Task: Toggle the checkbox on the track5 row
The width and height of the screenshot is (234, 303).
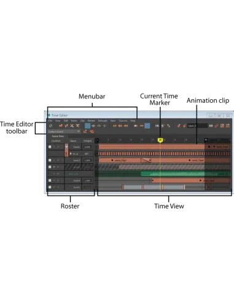Action: coord(50,187)
